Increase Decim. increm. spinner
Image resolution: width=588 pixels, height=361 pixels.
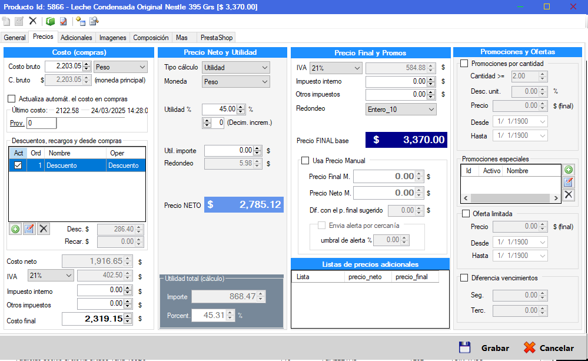coord(207,121)
